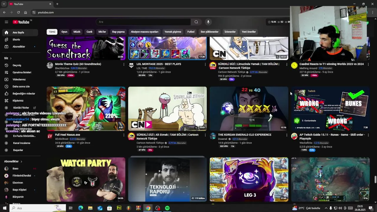This screenshot has width=377, height=212.
Task: Select the Yemek pişirme filter chip
Action: pos(173,32)
